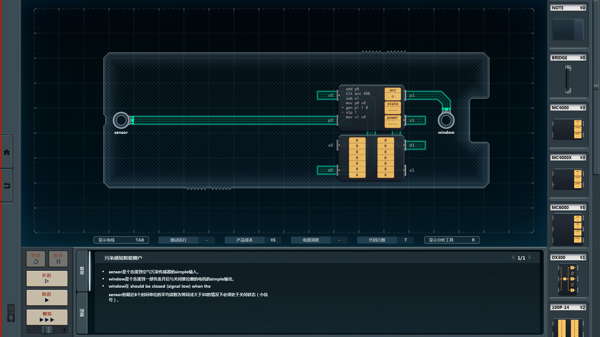Reset simulation using 重置 button
The width and height of the screenshot is (600, 337).
[x=36, y=259]
